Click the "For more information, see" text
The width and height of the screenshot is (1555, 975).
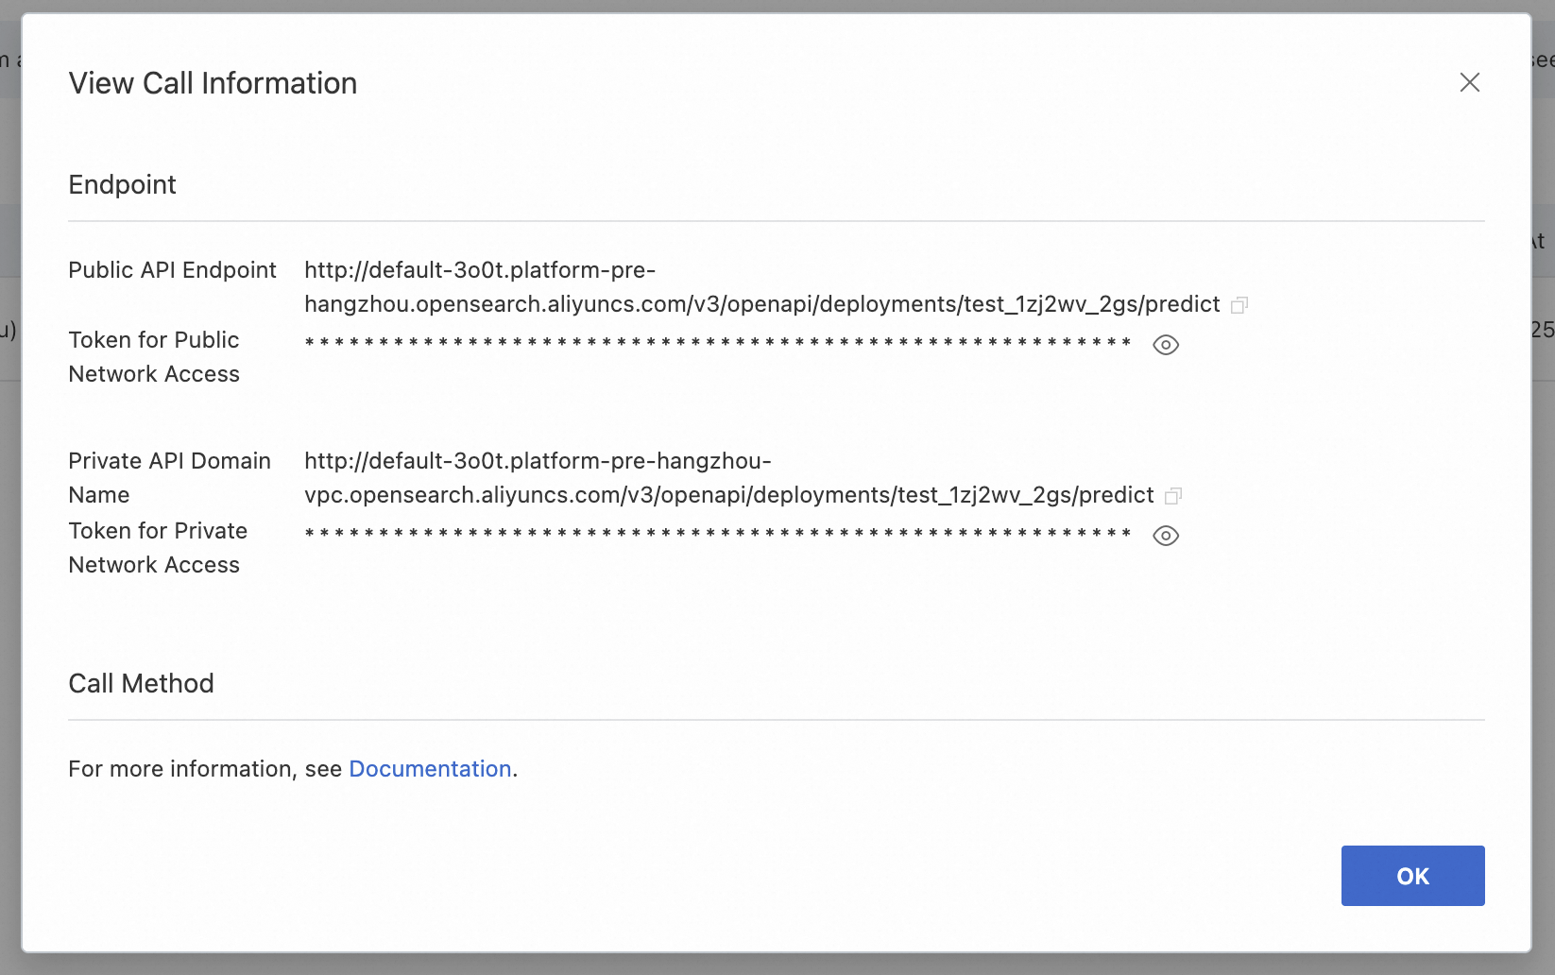click(204, 769)
